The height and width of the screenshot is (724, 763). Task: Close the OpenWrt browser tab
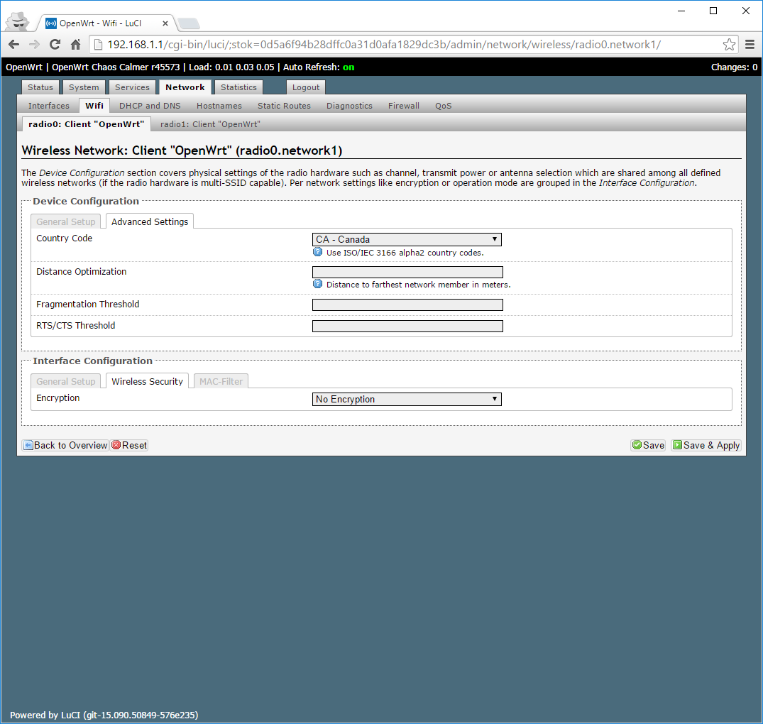pos(165,23)
